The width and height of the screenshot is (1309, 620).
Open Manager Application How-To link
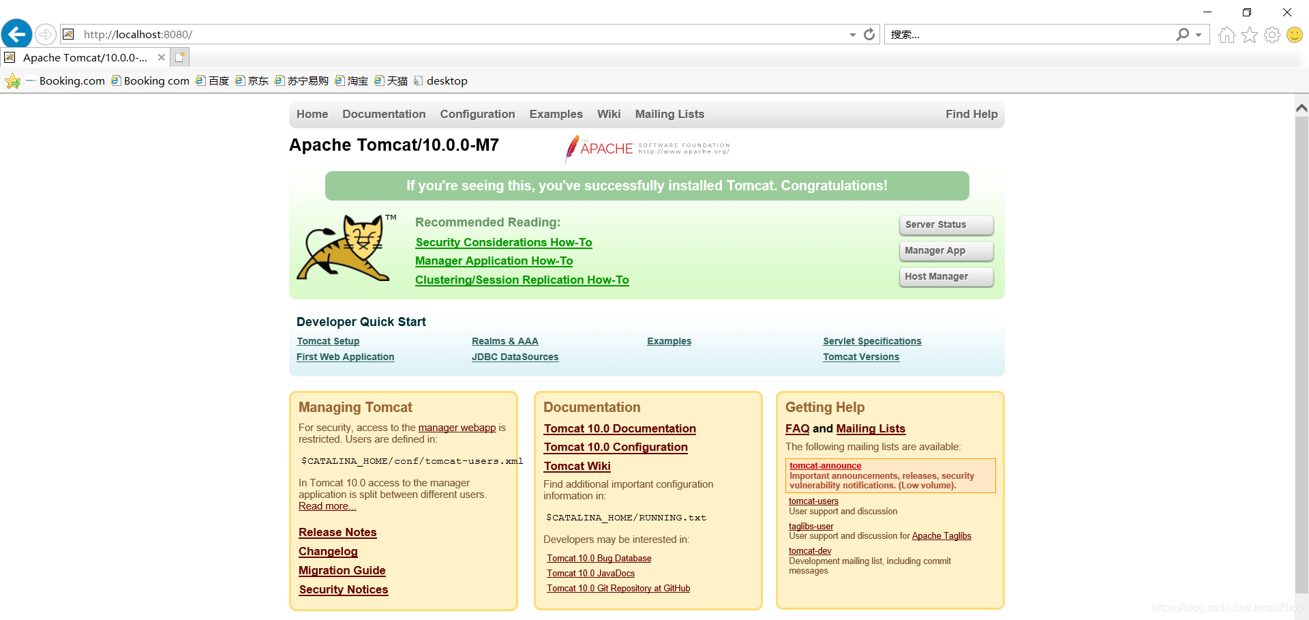(494, 261)
